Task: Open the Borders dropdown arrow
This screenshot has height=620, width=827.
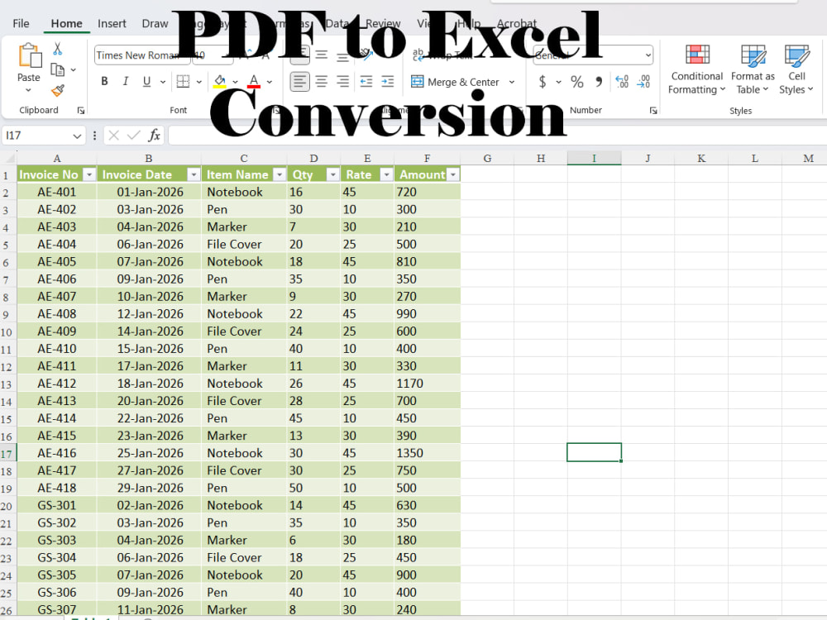Action: coord(198,82)
